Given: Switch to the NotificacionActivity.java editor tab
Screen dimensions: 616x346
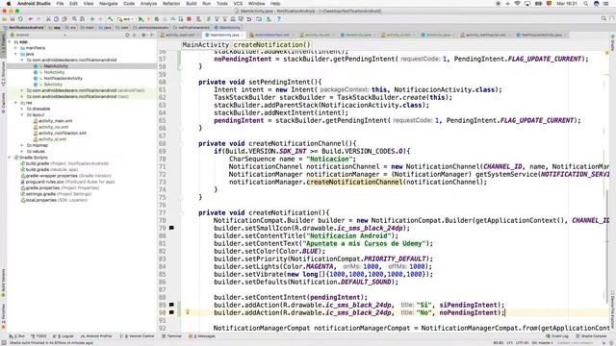Looking at the screenshot, I should coord(541,35).
